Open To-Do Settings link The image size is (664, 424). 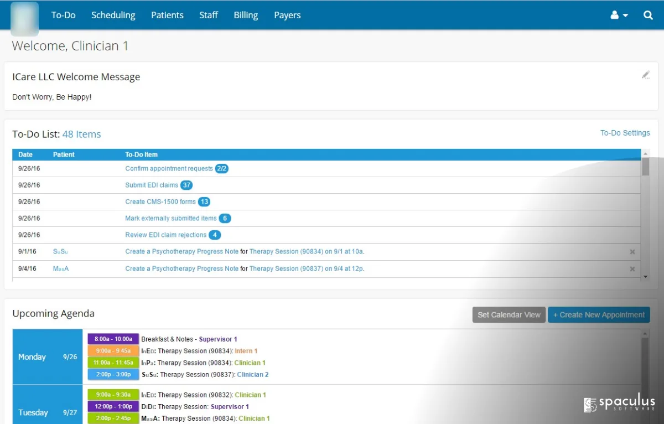click(625, 133)
